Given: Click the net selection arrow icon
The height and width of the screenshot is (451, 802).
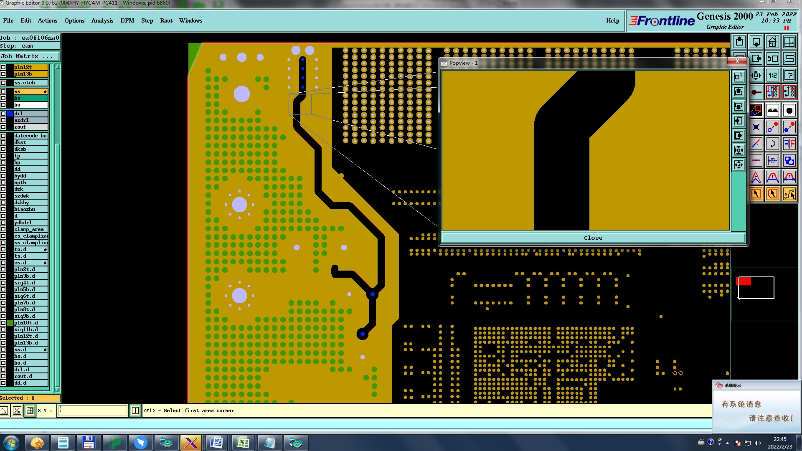Looking at the screenshot, I should tap(789, 194).
